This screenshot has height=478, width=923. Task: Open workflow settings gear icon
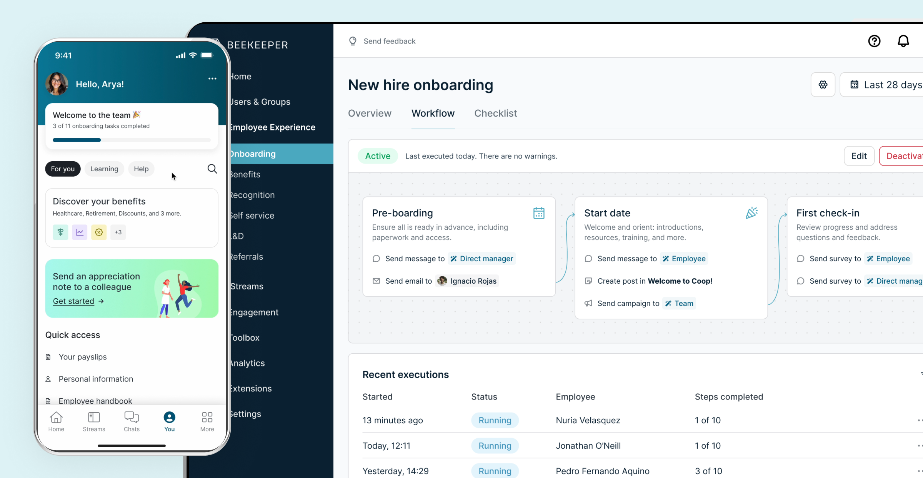coord(823,85)
